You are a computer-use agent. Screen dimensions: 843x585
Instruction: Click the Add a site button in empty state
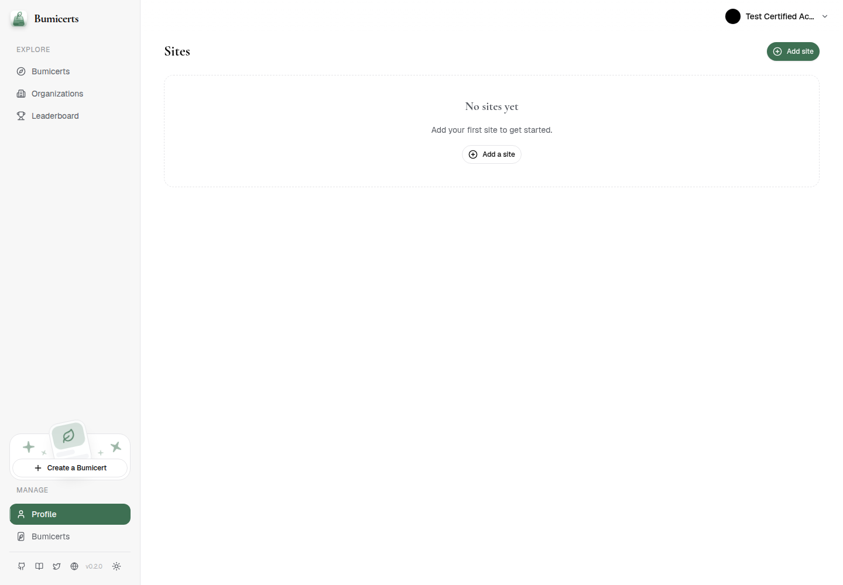pyautogui.click(x=492, y=154)
